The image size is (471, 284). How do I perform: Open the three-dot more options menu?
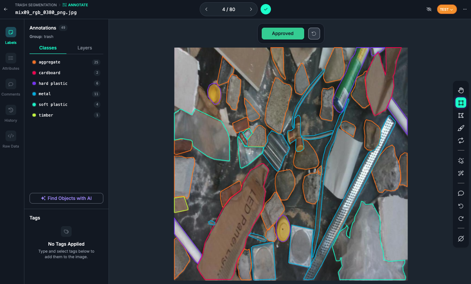pos(465,9)
